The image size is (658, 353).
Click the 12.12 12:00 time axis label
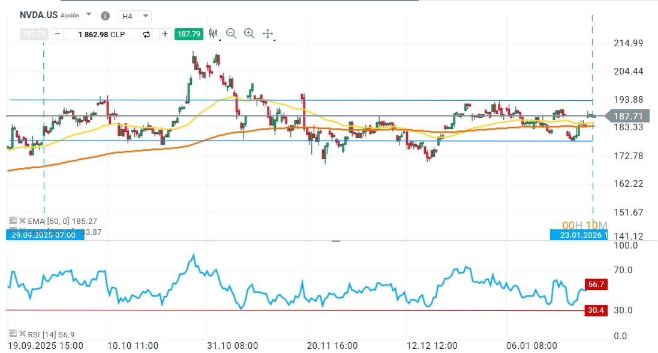[432, 346]
